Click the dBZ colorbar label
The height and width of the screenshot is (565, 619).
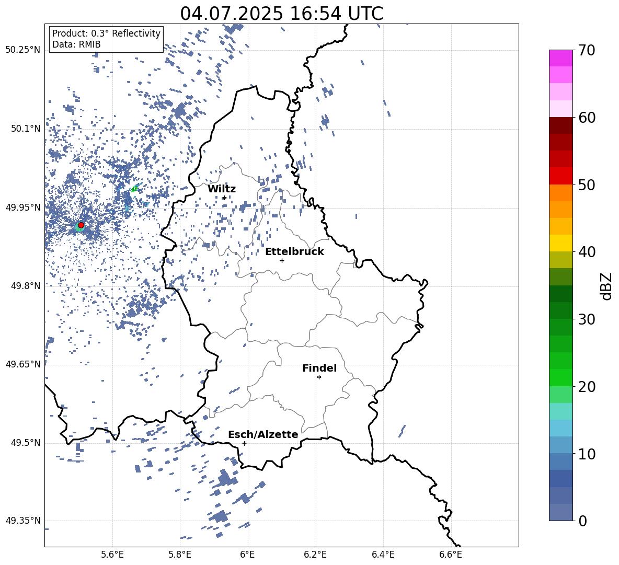pos(606,286)
